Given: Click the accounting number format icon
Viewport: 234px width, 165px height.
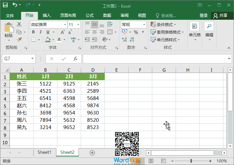Looking at the screenshot, I should 125,32.
